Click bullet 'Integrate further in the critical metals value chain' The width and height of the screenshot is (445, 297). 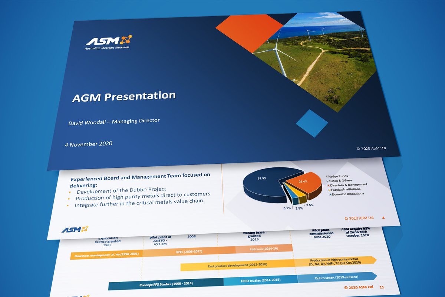click(x=139, y=203)
